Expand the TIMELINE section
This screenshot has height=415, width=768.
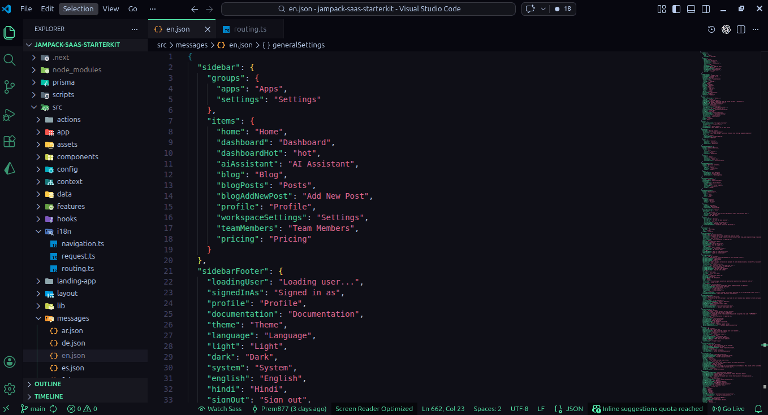coord(85,396)
